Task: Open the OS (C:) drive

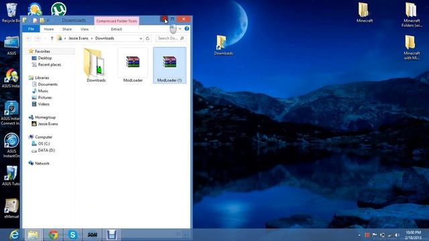Action: click(44, 143)
